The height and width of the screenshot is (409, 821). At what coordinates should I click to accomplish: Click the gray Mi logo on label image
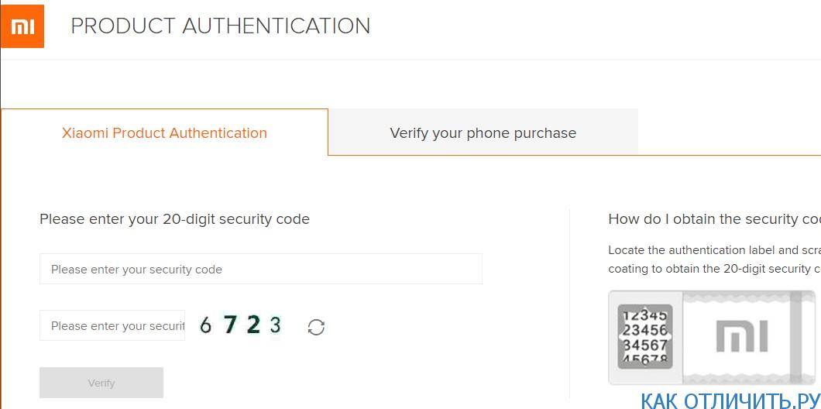click(x=742, y=337)
